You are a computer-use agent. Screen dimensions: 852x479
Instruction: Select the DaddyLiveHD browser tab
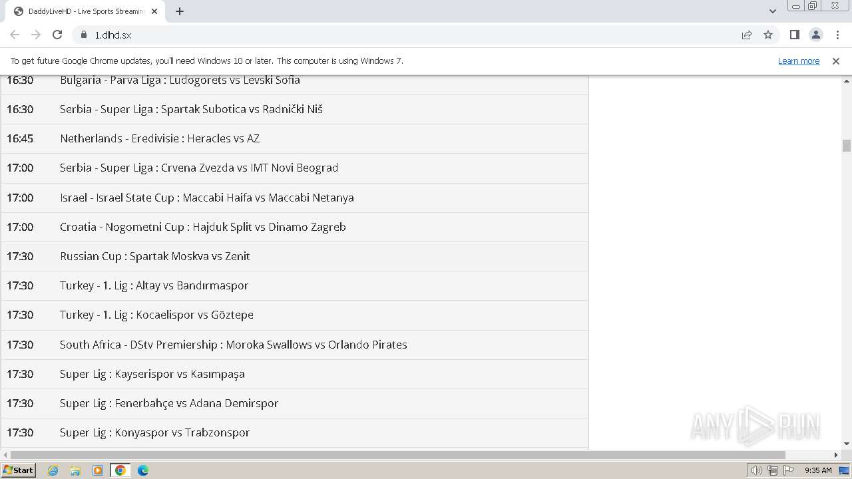pyautogui.click(x=85, y=11)
